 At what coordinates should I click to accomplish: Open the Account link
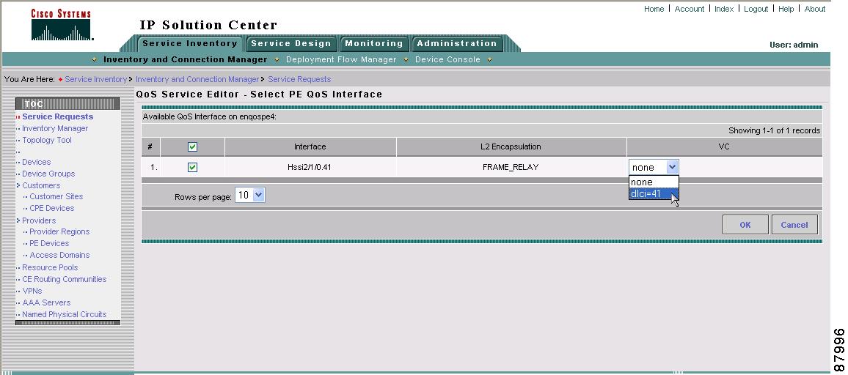point(690,9)
